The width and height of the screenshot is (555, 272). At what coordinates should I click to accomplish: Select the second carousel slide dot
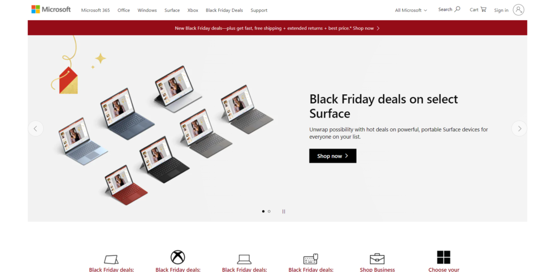(x=269, y=211)
